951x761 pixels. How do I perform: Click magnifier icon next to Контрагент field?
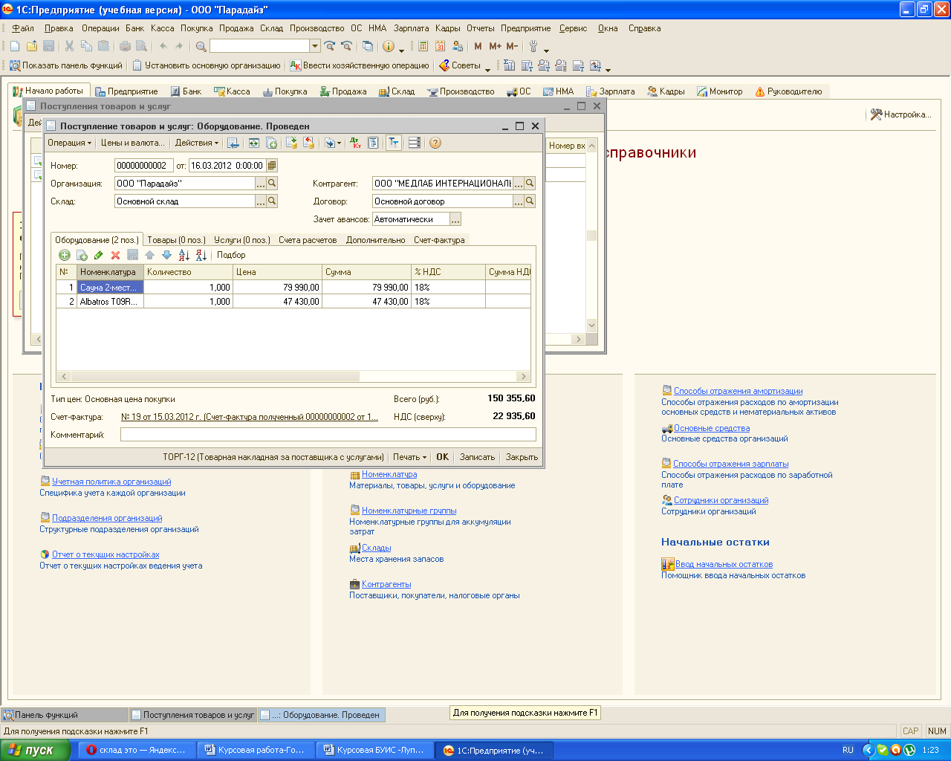[x=530, y=183]
